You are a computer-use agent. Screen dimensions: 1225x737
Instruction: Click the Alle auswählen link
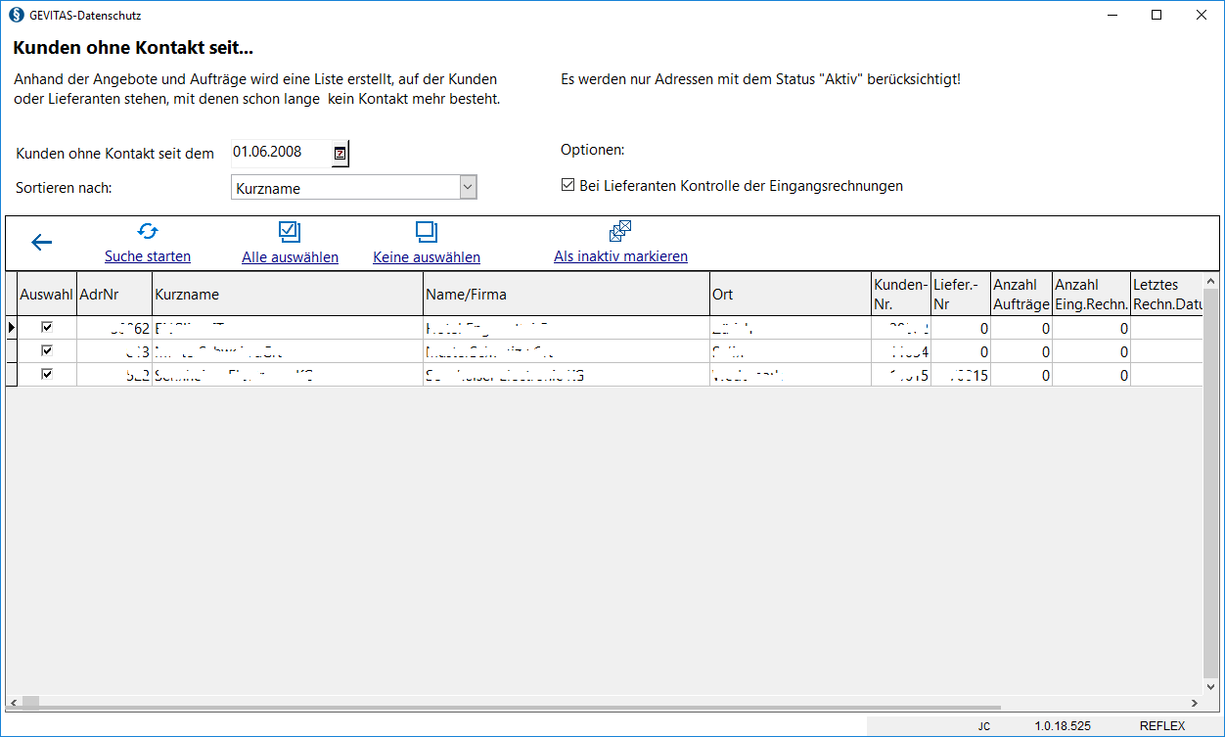point(291,257)
